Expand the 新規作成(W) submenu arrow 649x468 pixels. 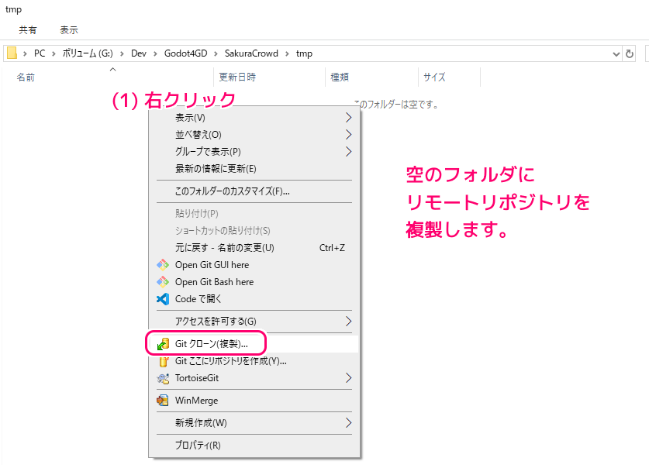pyautogui.click(x=348, y=423)
